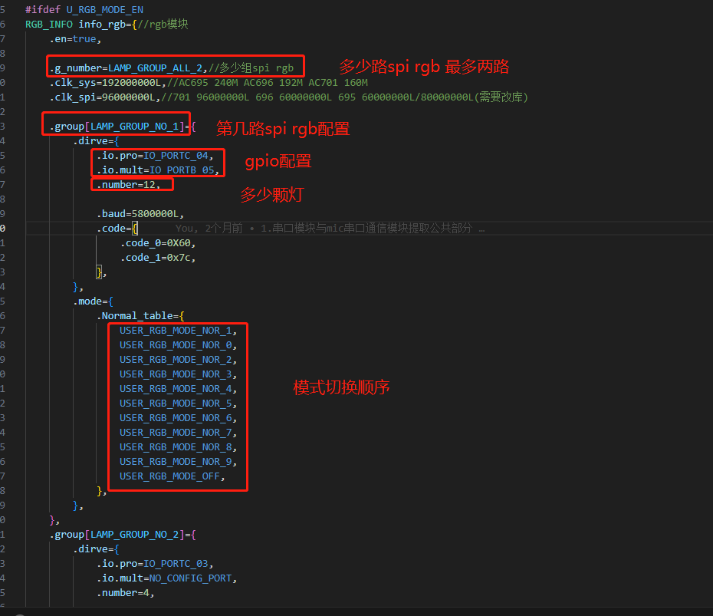713x616 pixels.
Task: Click IO_PORTC_03 in the second group
Action: click(176, 564)
